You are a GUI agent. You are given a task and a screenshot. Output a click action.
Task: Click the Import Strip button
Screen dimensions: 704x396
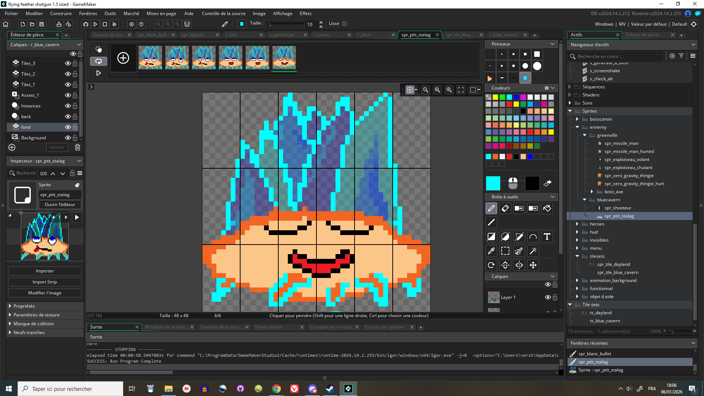[45, 282]
